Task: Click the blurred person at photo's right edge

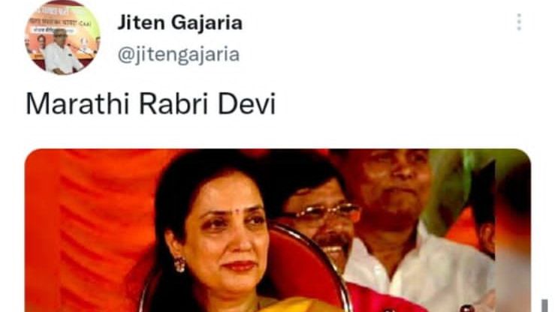Action: pyautogui.click(x=513, y=240)
